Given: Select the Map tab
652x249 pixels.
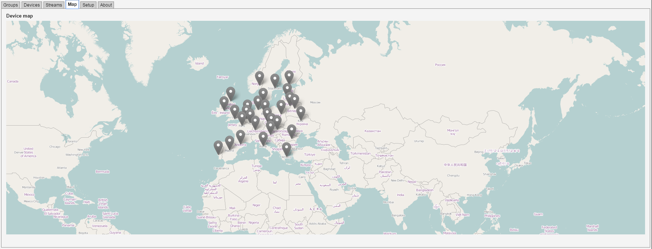Looking at the screenshot, I should [x=72, y=4].
